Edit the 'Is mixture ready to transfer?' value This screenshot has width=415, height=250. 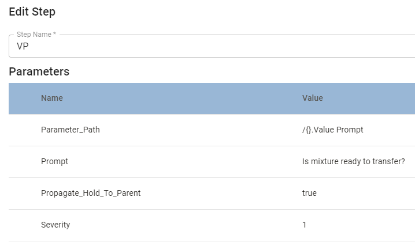352,161
